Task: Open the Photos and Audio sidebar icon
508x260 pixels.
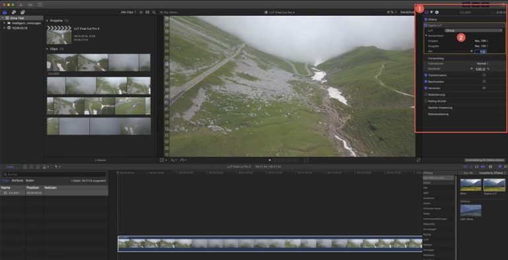Action: [14, 13]
